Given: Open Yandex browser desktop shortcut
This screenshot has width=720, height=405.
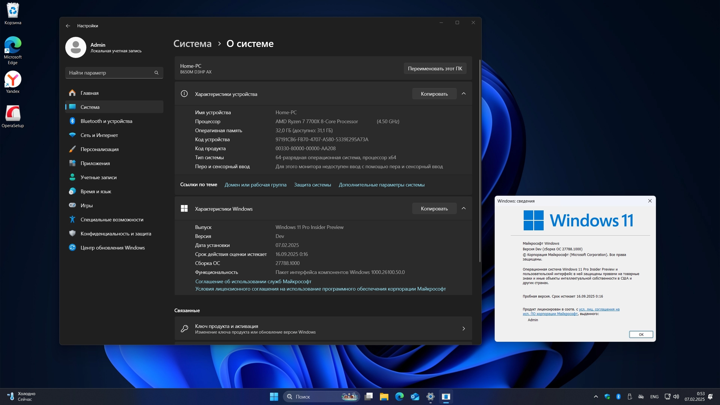Looking at the screenshot, I should pyautogui.click(x=13, y=82).
